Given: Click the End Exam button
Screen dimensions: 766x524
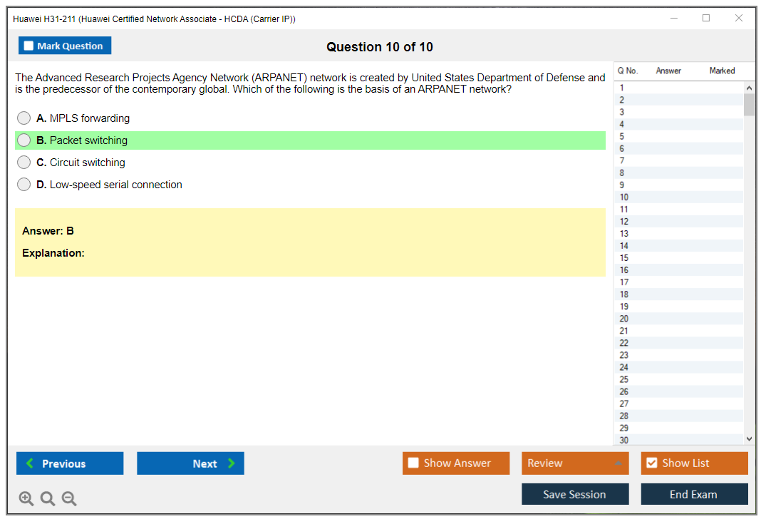Looking at the screenshot, I should 693,494.
